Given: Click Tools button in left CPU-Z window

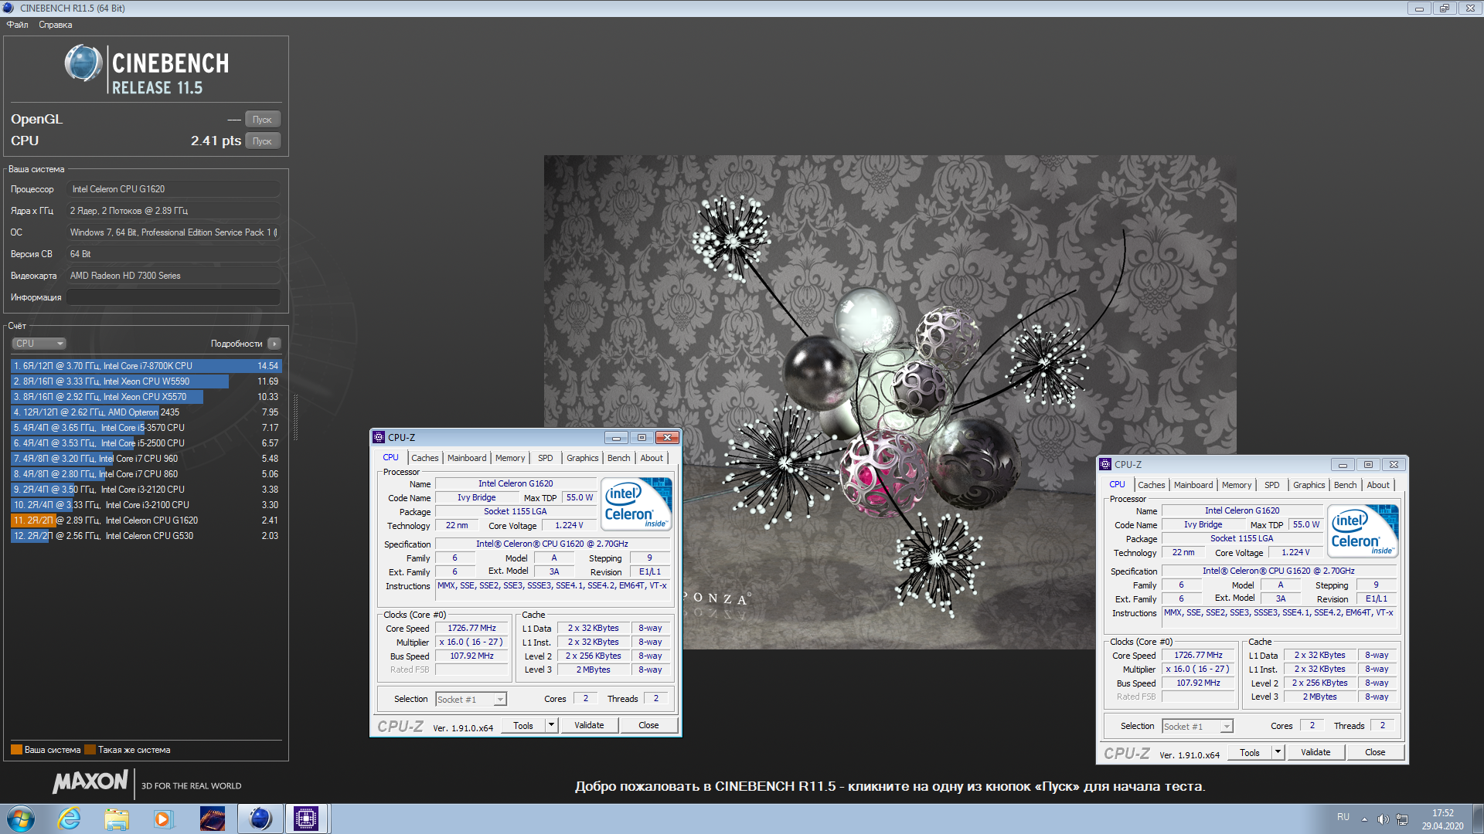Looking at the screenshot, I should click(x=523, y=725).
